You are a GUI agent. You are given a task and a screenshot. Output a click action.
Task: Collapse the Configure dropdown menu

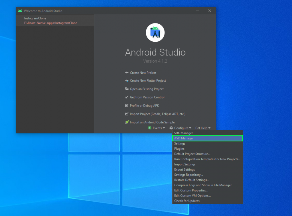click(x=182, y=128)
